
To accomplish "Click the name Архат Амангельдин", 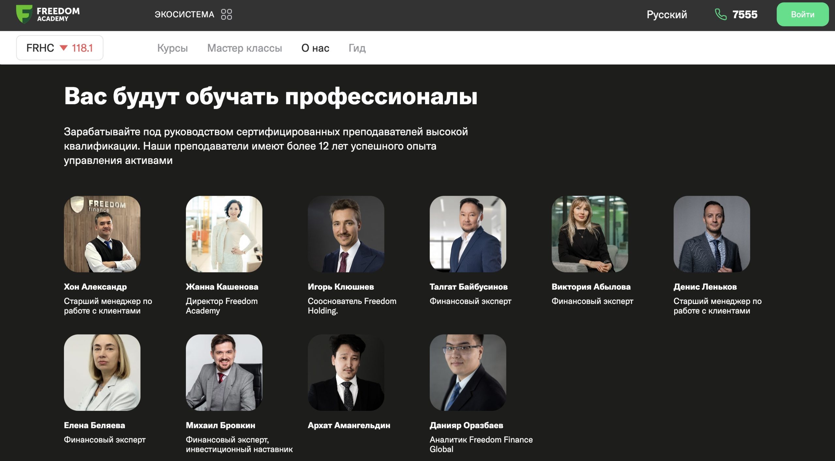I will click(x=349, y=425).
